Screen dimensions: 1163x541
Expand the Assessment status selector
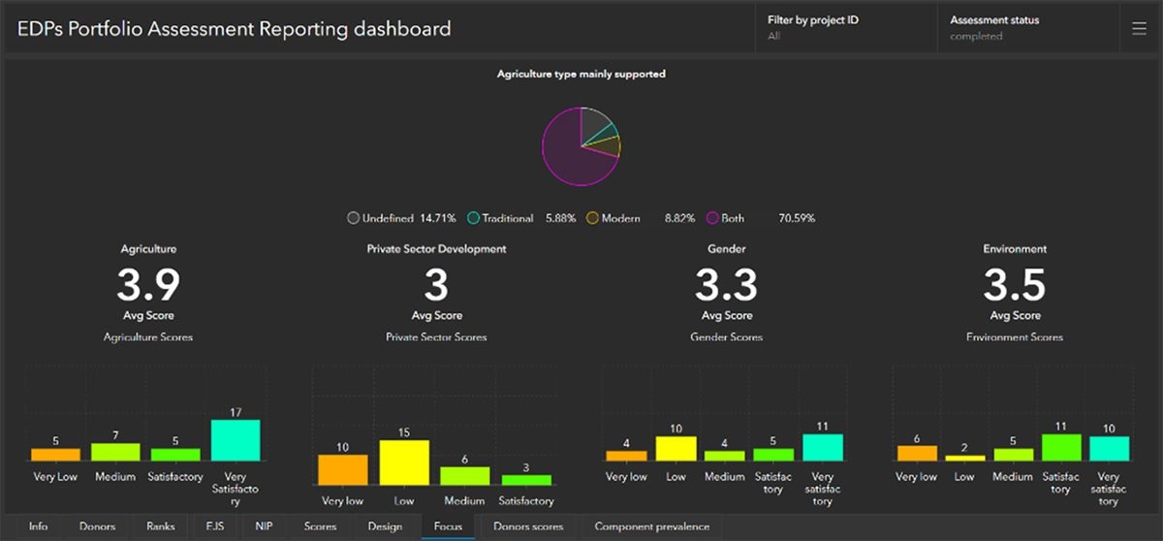click(x=1025, y=28)
